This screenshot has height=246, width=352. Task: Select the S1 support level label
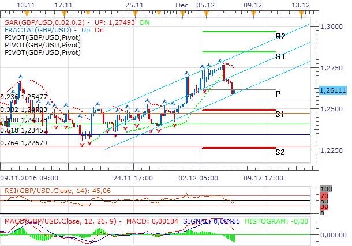(279, 114)
